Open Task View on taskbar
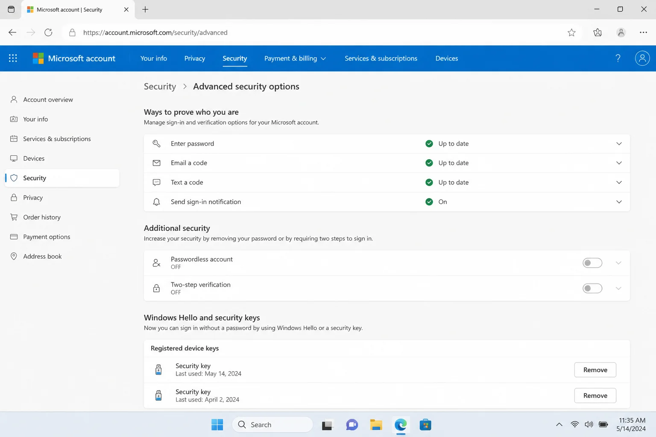 327,425
